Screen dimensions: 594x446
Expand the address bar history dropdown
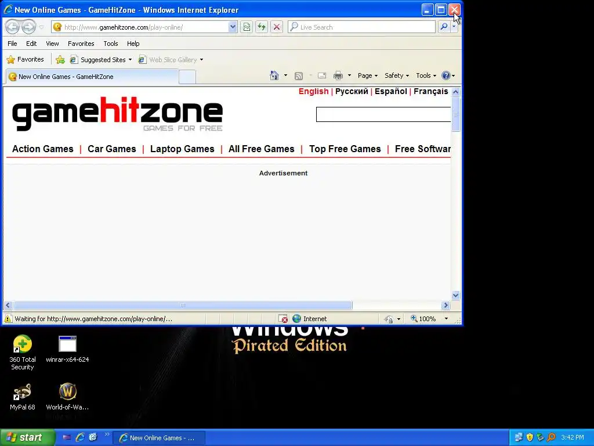point(233,27)
